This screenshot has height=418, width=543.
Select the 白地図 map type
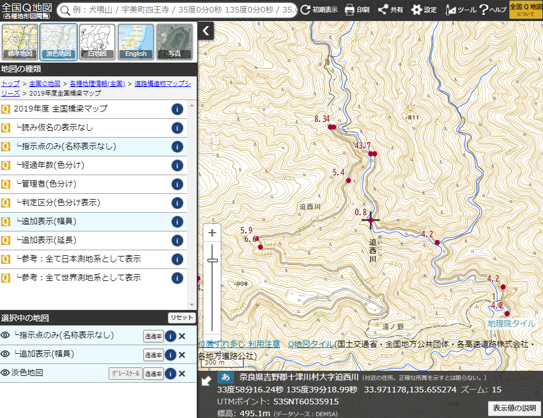pyautogui.click(x=97, y=42)
